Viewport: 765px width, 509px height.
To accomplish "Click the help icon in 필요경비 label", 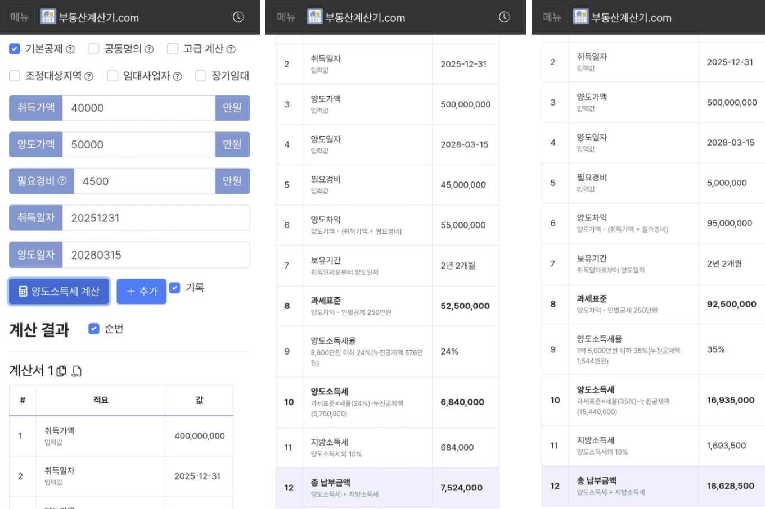I will [62, 181].
